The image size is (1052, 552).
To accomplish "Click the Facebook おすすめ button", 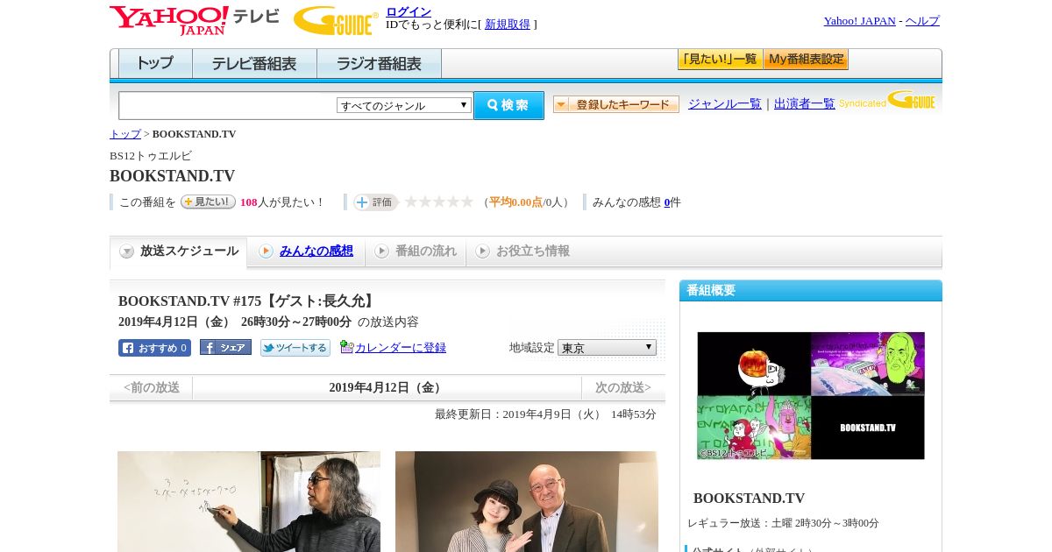I will pos(154,348).
